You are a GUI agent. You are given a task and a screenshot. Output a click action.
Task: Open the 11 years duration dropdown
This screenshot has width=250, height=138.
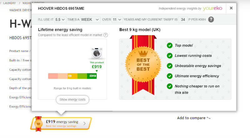(117, 19)
